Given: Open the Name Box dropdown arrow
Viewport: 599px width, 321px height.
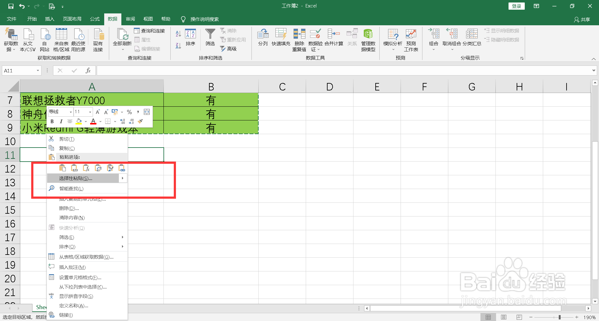Looking at the screenshot, I should pos(38,71).
